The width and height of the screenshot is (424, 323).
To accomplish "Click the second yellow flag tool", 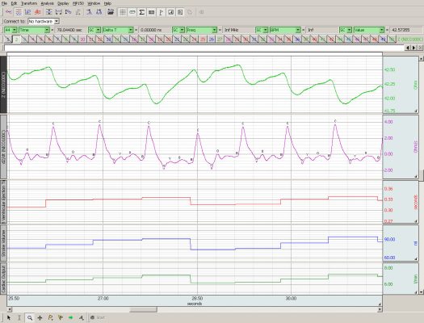I will click(x=61, y=317).
